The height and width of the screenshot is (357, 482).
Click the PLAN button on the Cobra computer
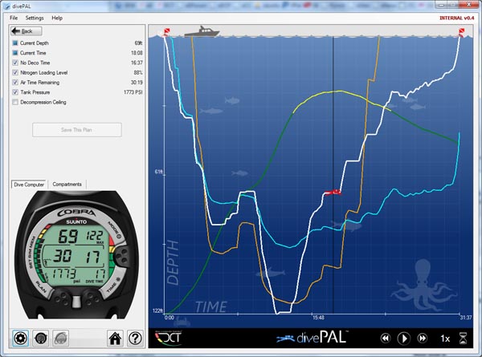tap(41, 287)
